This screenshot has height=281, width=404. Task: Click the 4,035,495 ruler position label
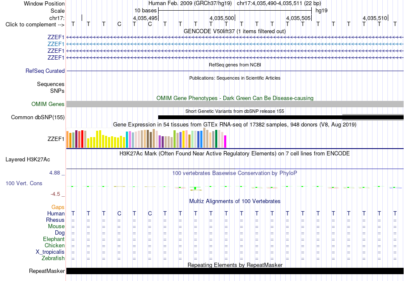pyautogui.click(x=145, y=18)
